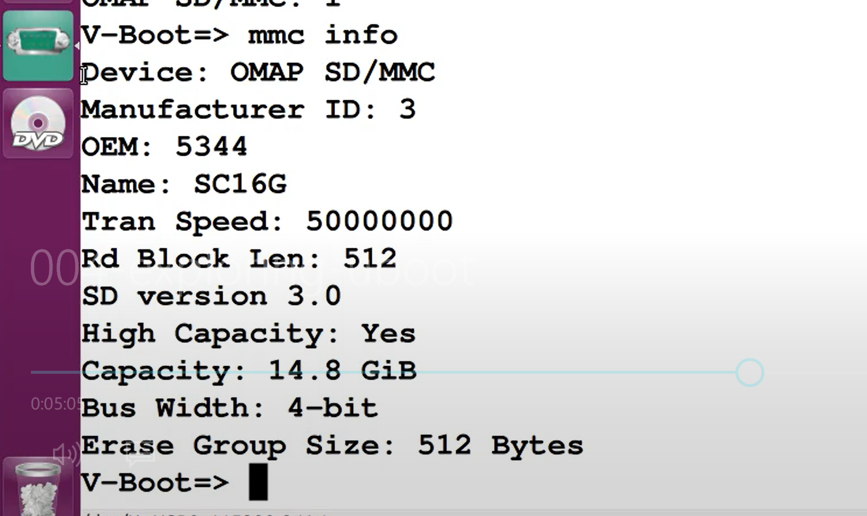This screenshot has width=867, height=516.
Task: Click the Tran Speed value 50000000
Action: 379,222
